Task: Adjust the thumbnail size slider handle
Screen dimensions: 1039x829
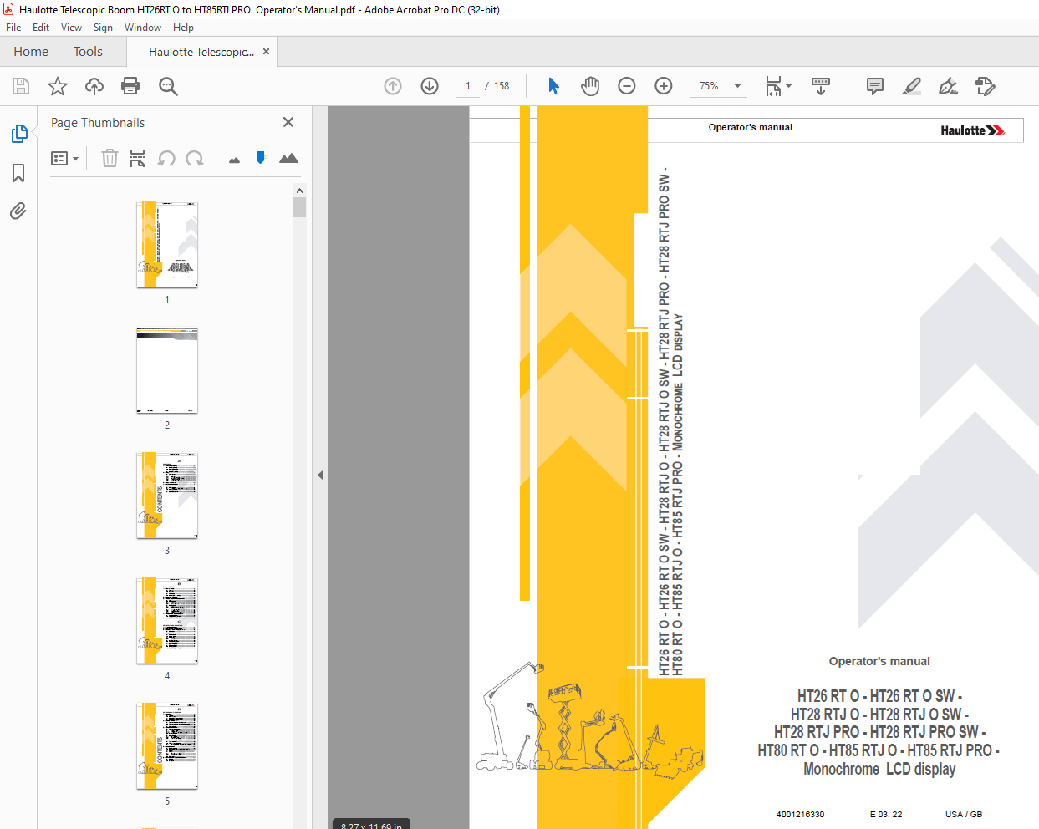Action: (x=261, y=157)
